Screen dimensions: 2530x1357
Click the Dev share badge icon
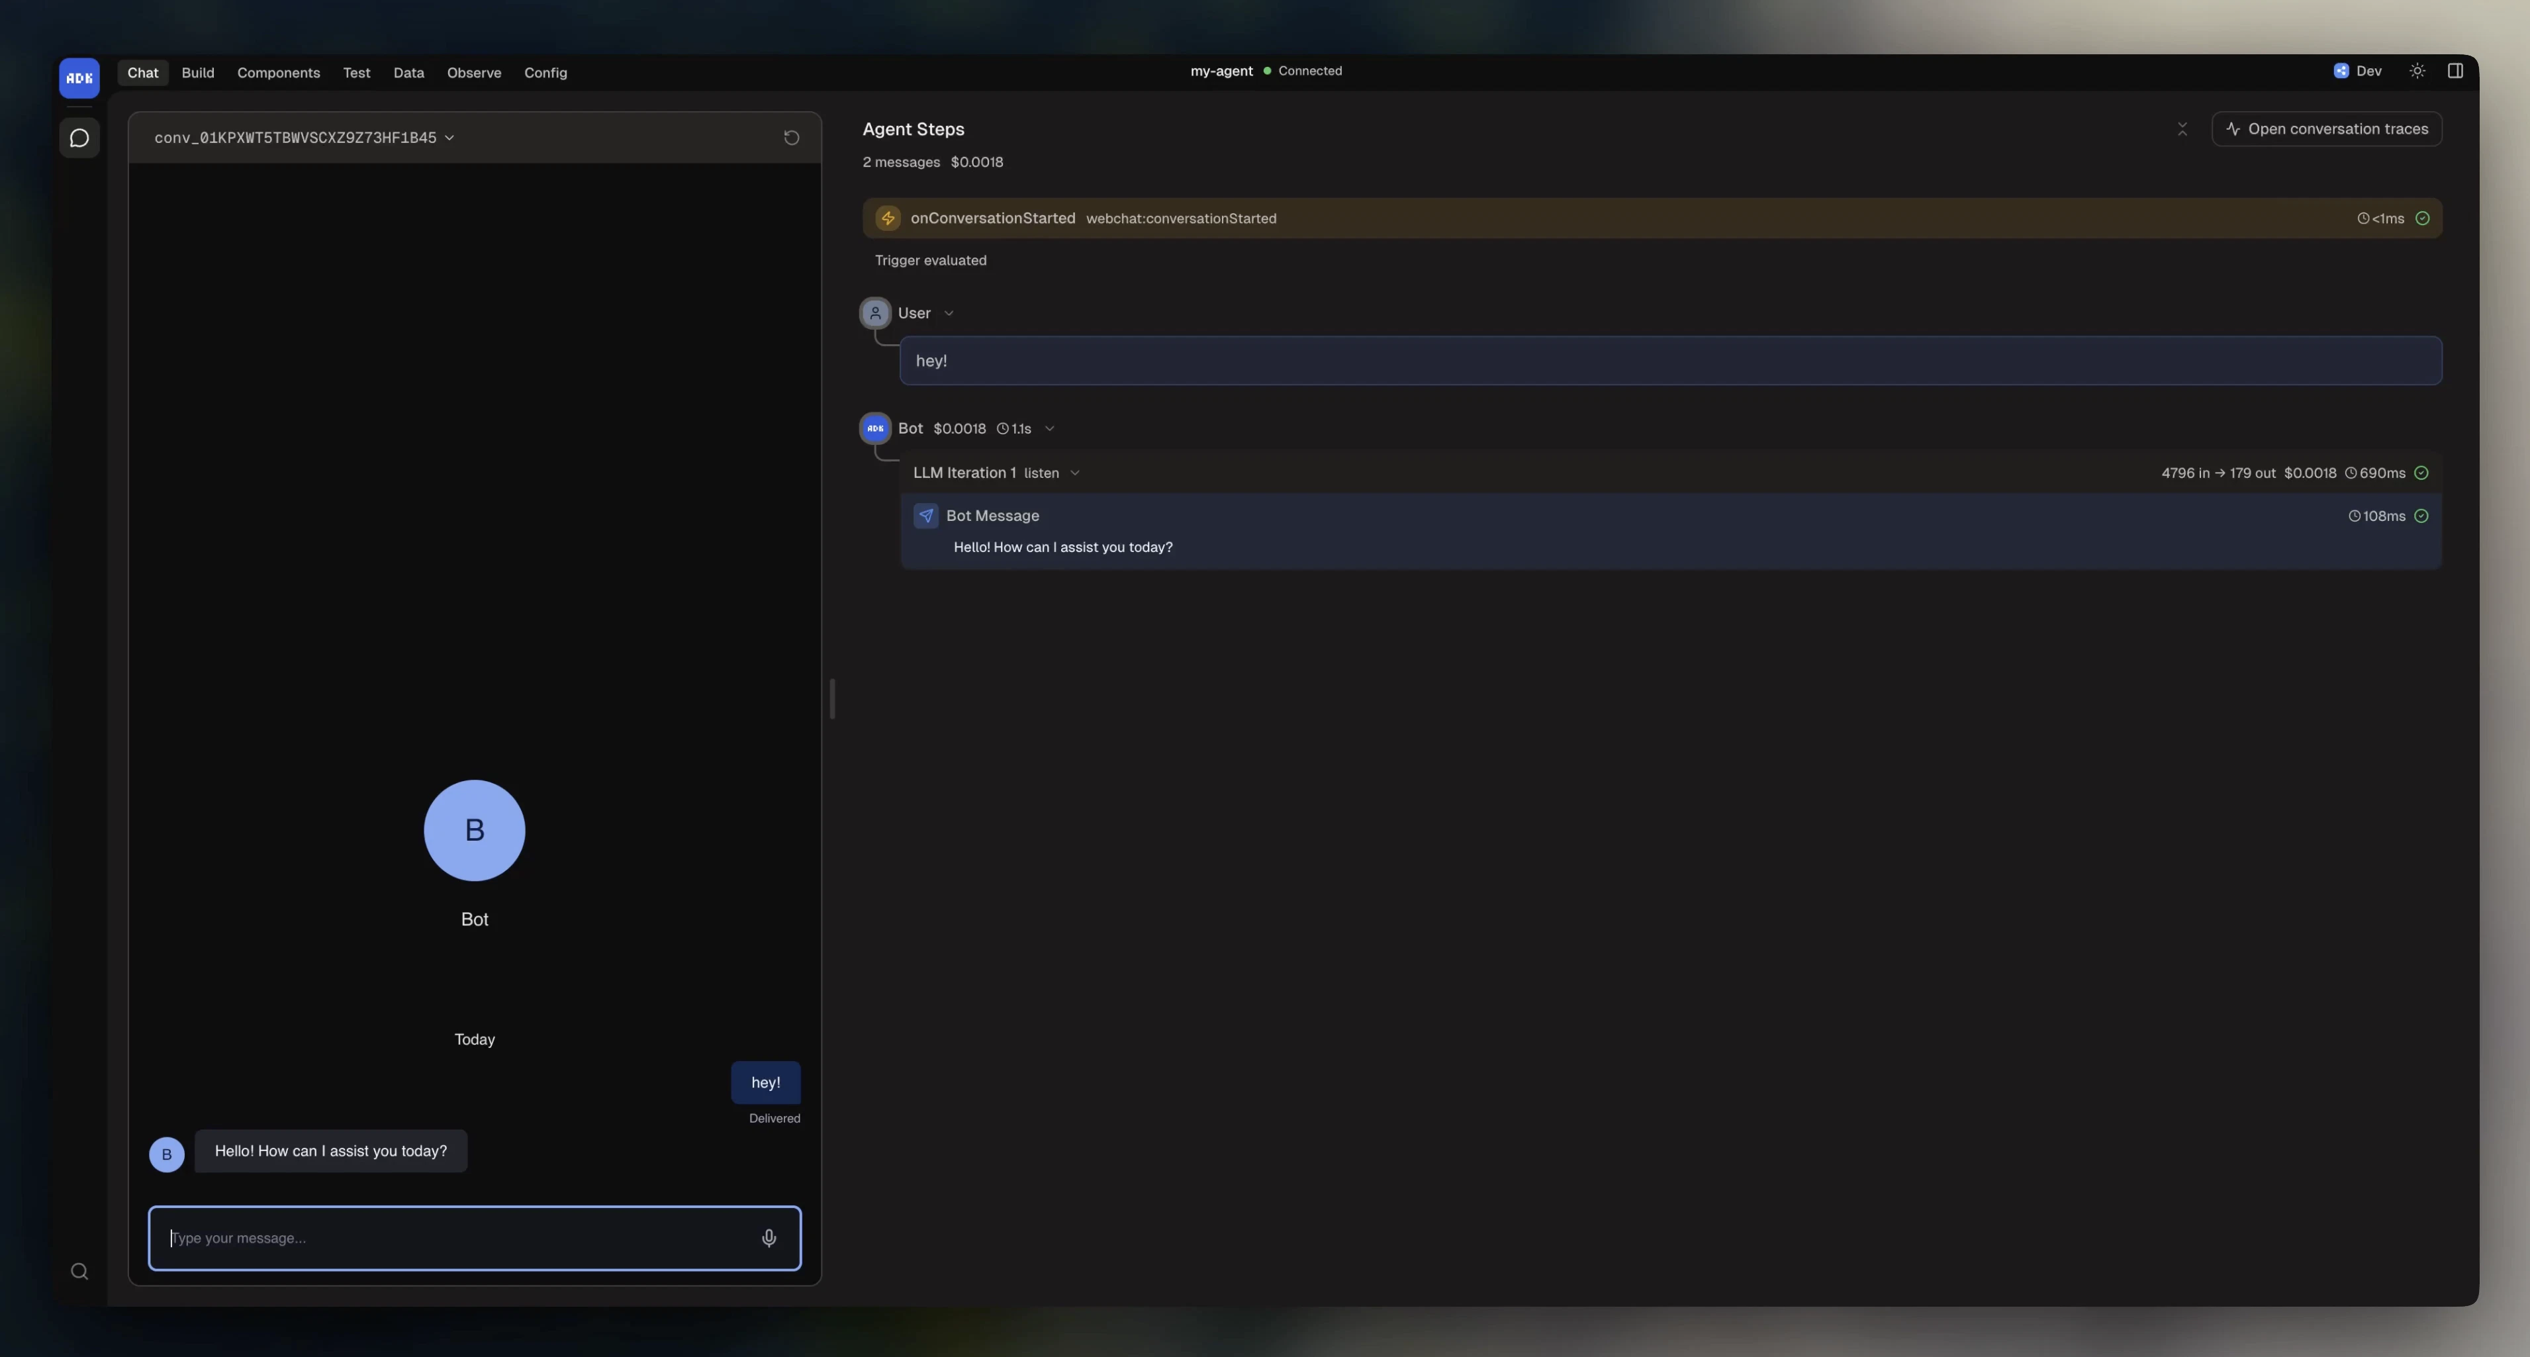tap(2343, 71)
